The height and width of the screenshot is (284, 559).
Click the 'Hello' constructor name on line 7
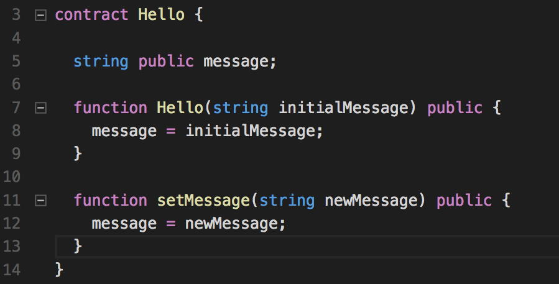pos(180,108)
